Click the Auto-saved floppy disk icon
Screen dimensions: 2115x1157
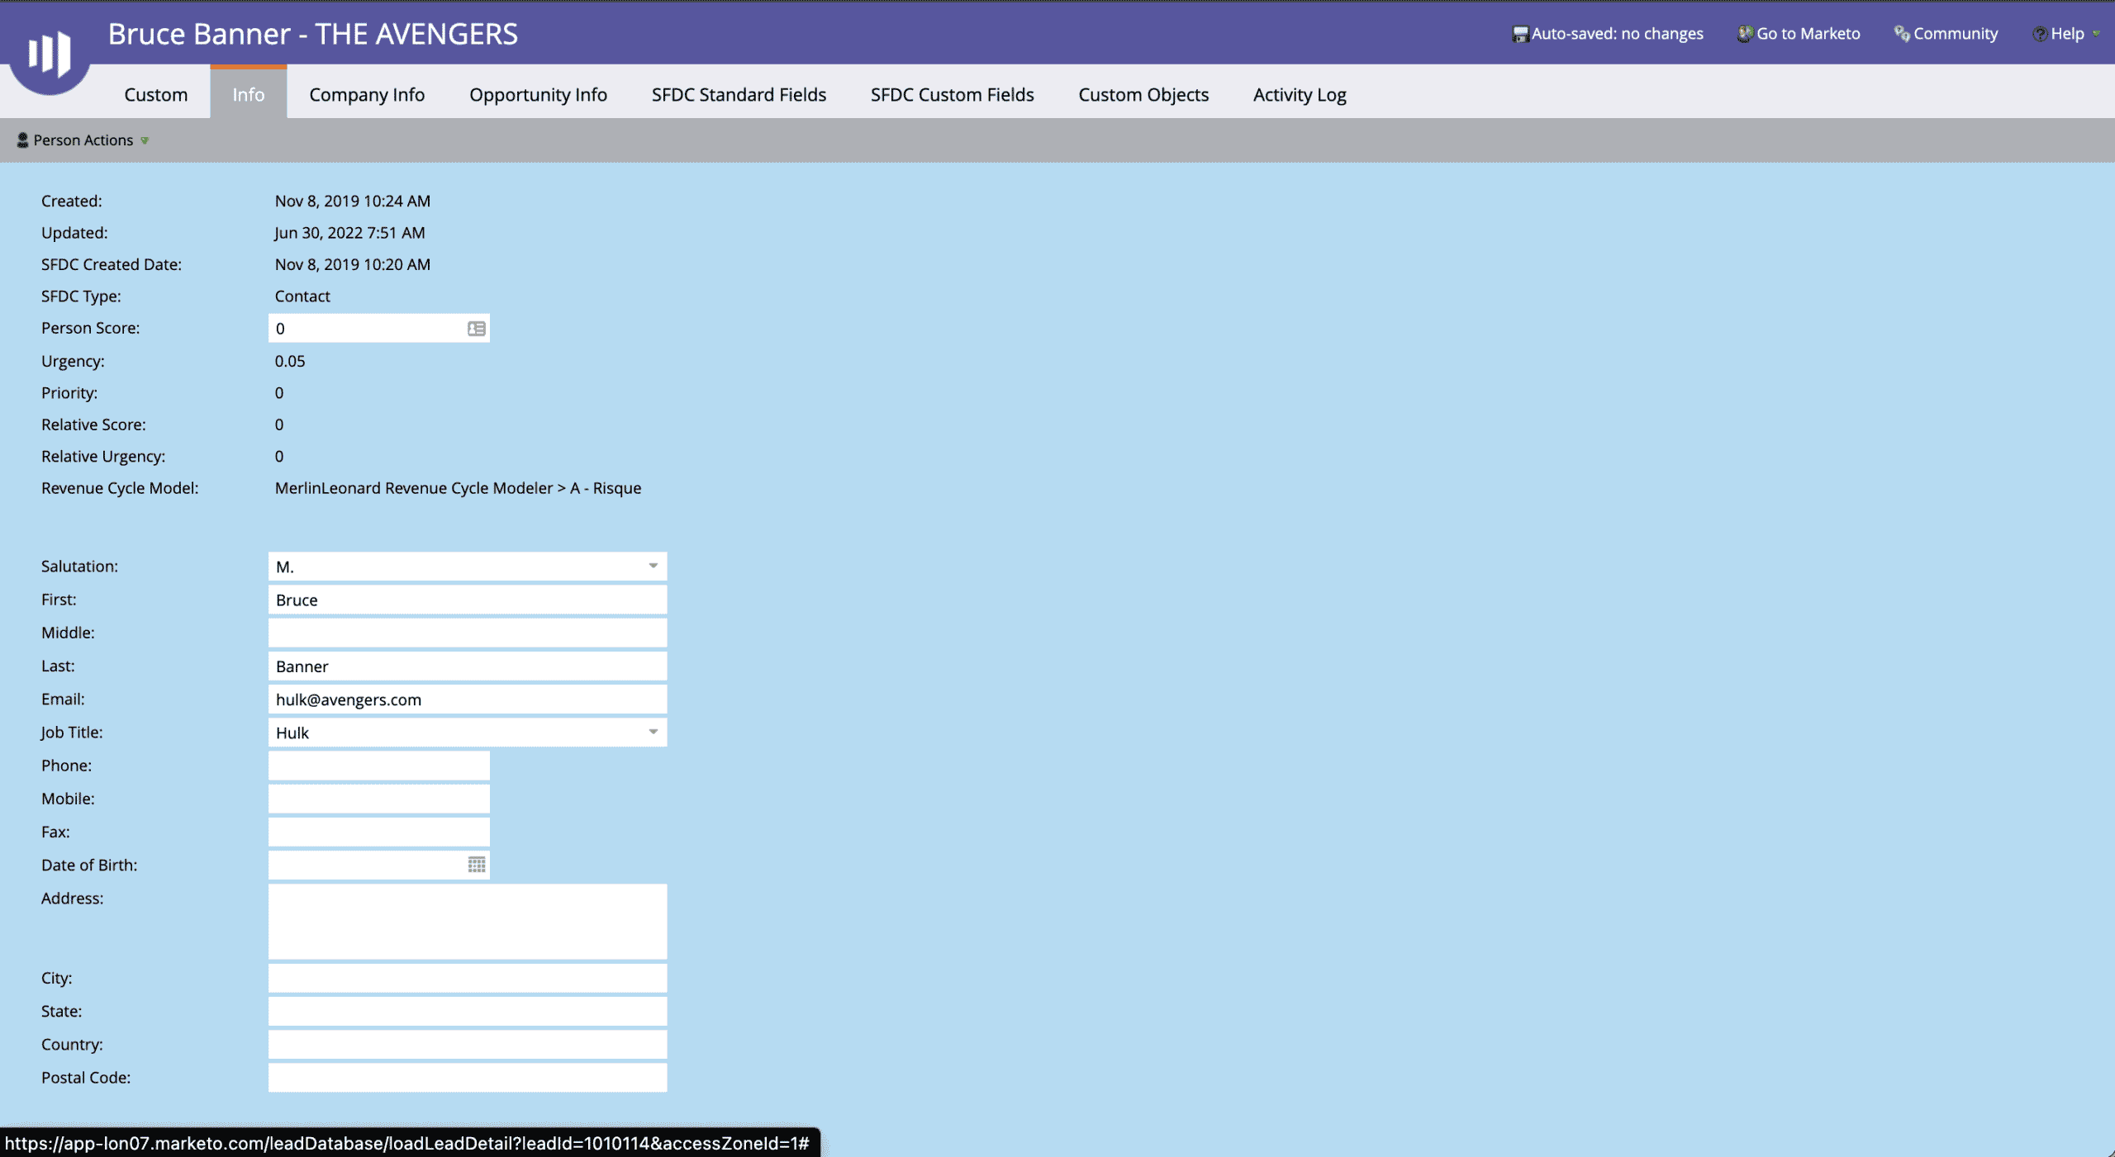coord(1520,34)
